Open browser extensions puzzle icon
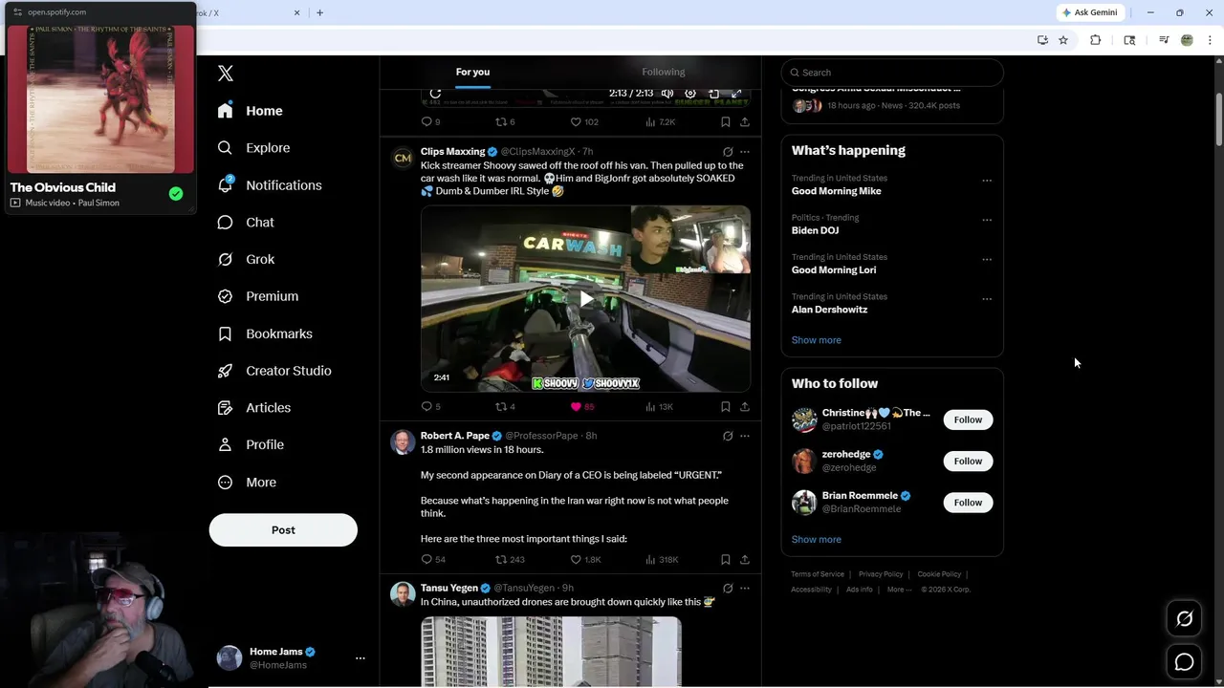Screen dimensions: 1224x688 click(1096, 40)
